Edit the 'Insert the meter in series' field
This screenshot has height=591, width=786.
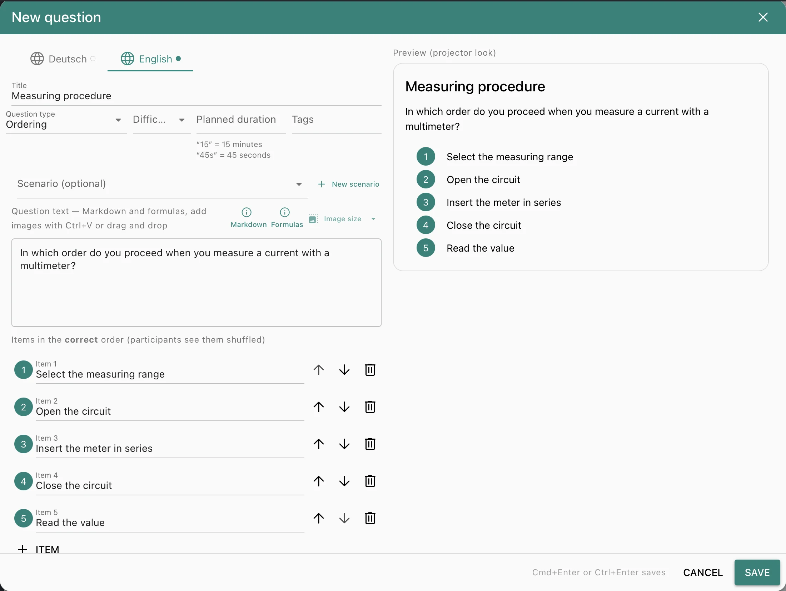(170, 445)
